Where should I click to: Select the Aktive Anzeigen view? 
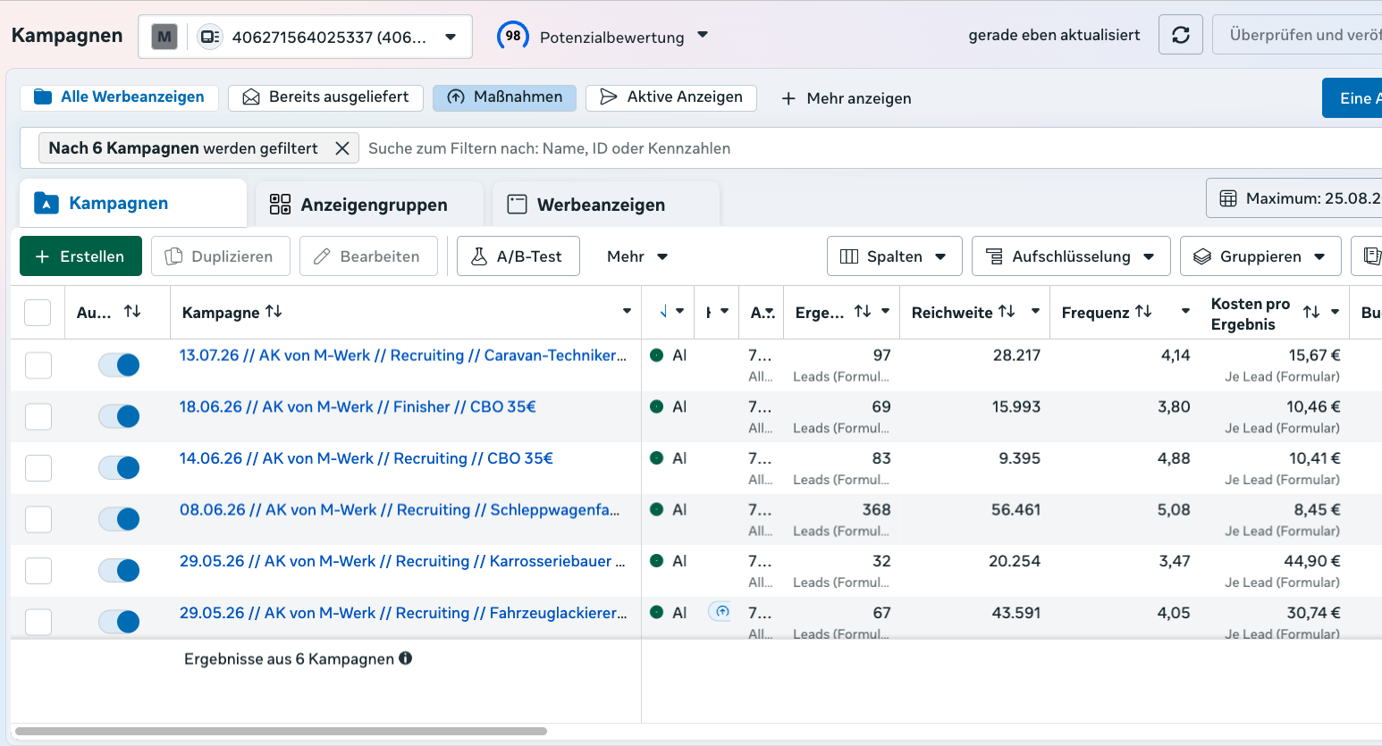pos(671,97)
